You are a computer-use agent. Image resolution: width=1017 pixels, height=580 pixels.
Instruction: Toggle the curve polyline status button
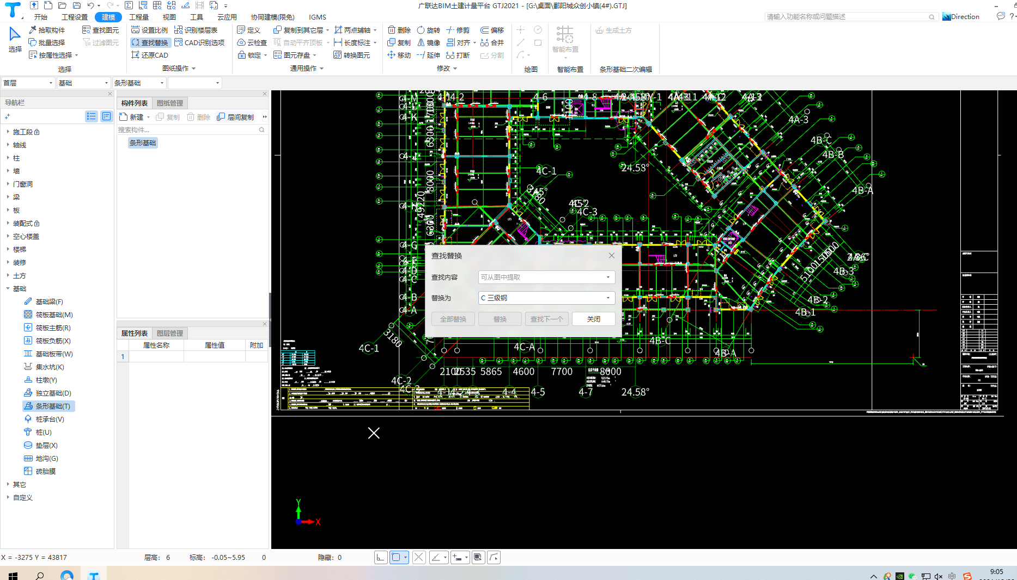pos(494,557)
